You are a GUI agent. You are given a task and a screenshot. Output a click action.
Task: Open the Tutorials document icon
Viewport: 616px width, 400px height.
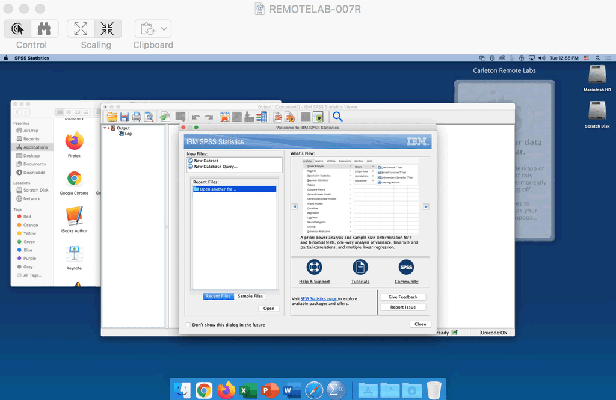coord(360,267)
